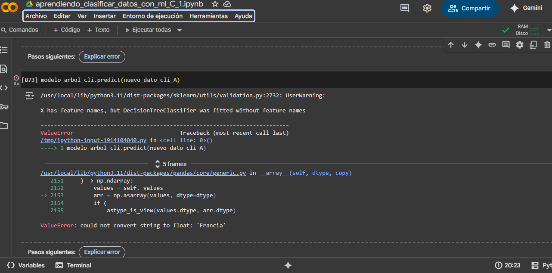Add a new Texto cell
Image resolution: width=552 pixels, height=273 pixels.
click(x=98, y=30)
